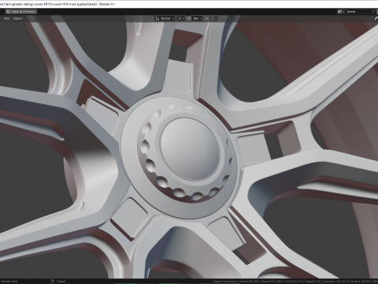Image resolution: width=378 pixels, height=284 pixels.
Task: Click the Rotate View hint in status bar
Action: pyautogui.click(x=9, y=282)
